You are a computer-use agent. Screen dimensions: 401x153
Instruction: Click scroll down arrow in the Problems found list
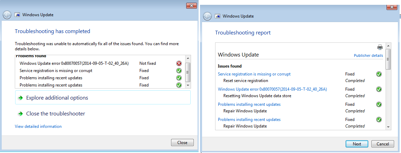[188, 85]
